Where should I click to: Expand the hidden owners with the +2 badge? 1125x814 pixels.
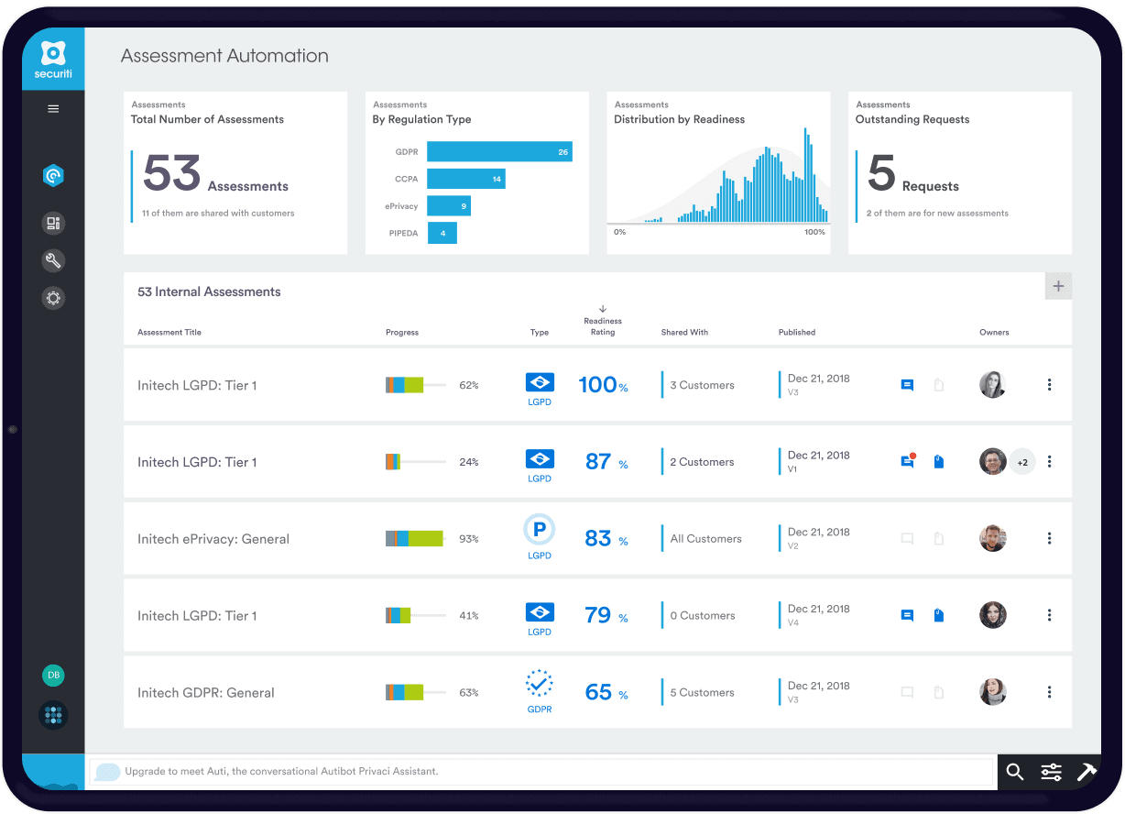tap(1022, 461)
